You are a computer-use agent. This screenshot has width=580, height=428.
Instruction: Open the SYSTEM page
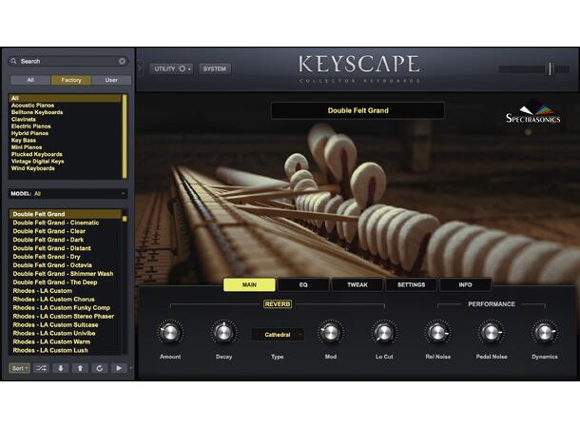(x=215, y=68)
